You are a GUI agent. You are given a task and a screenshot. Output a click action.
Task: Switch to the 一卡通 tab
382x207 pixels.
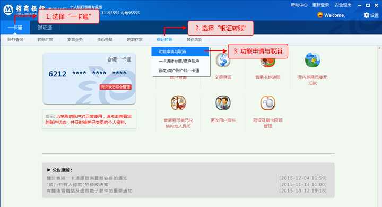[x=15, y=27]
